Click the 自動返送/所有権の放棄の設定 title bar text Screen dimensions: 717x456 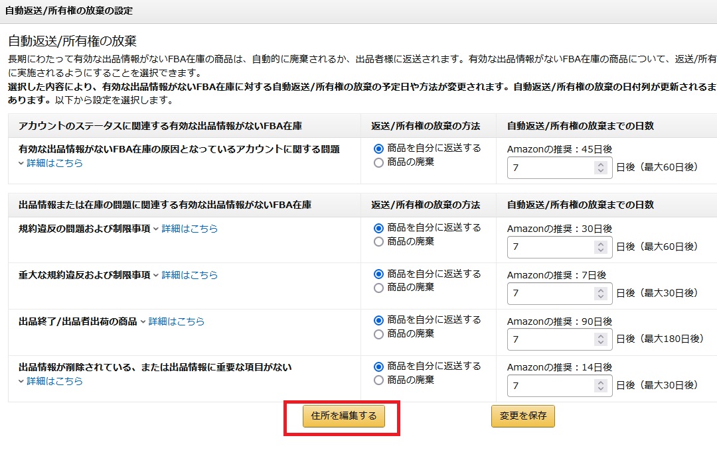tap(68, 11)
